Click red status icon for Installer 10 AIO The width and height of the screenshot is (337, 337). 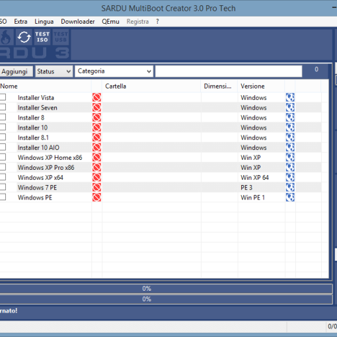96,147
